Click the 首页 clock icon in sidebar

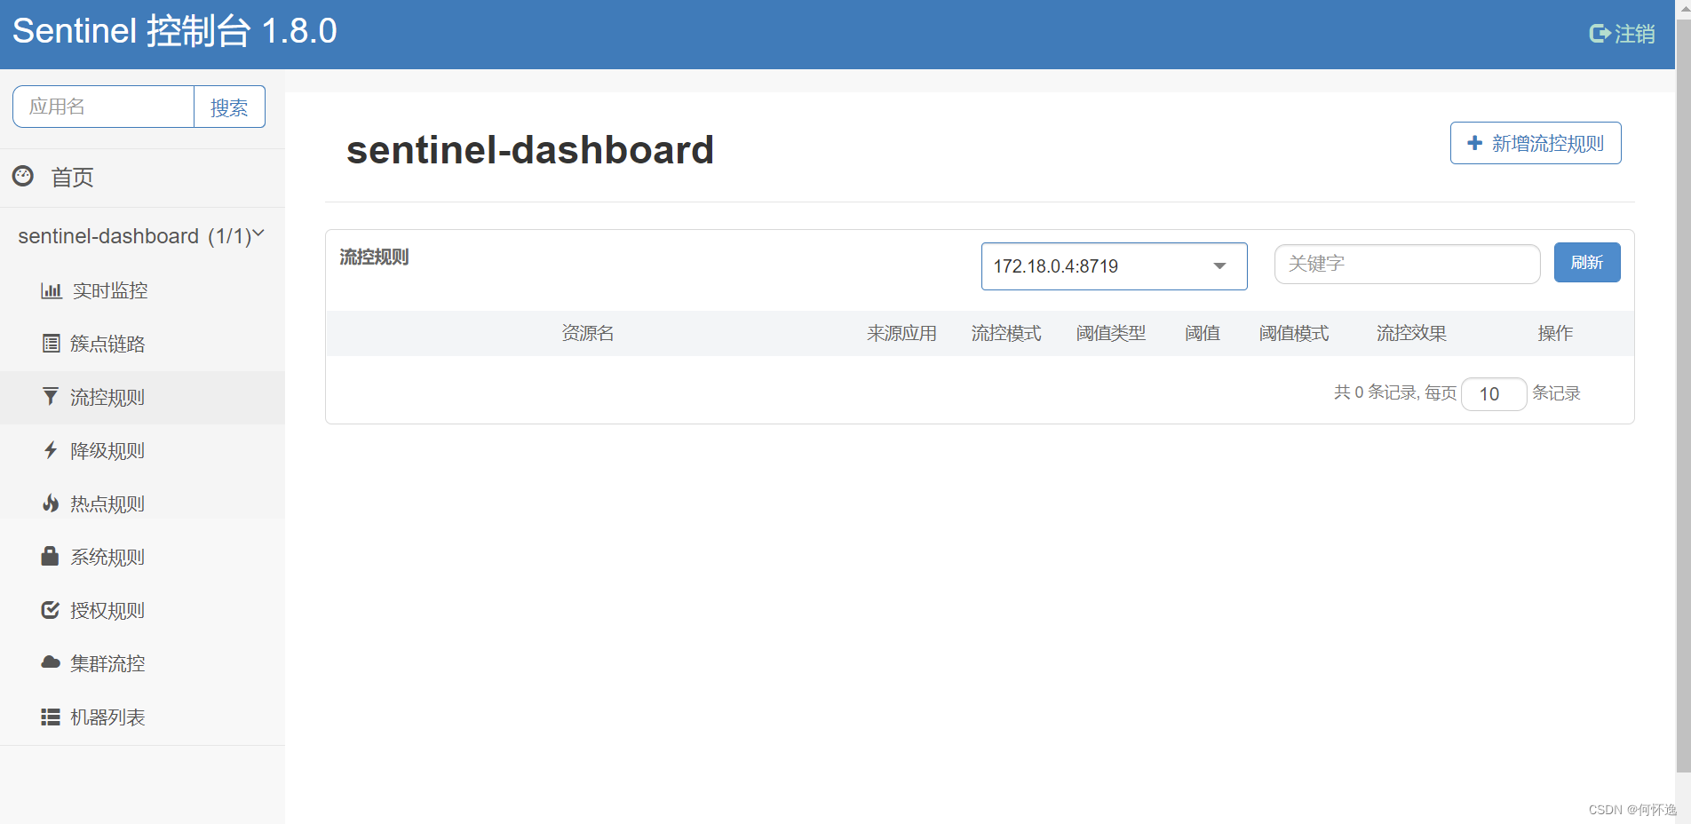click(x=22, y=177)
